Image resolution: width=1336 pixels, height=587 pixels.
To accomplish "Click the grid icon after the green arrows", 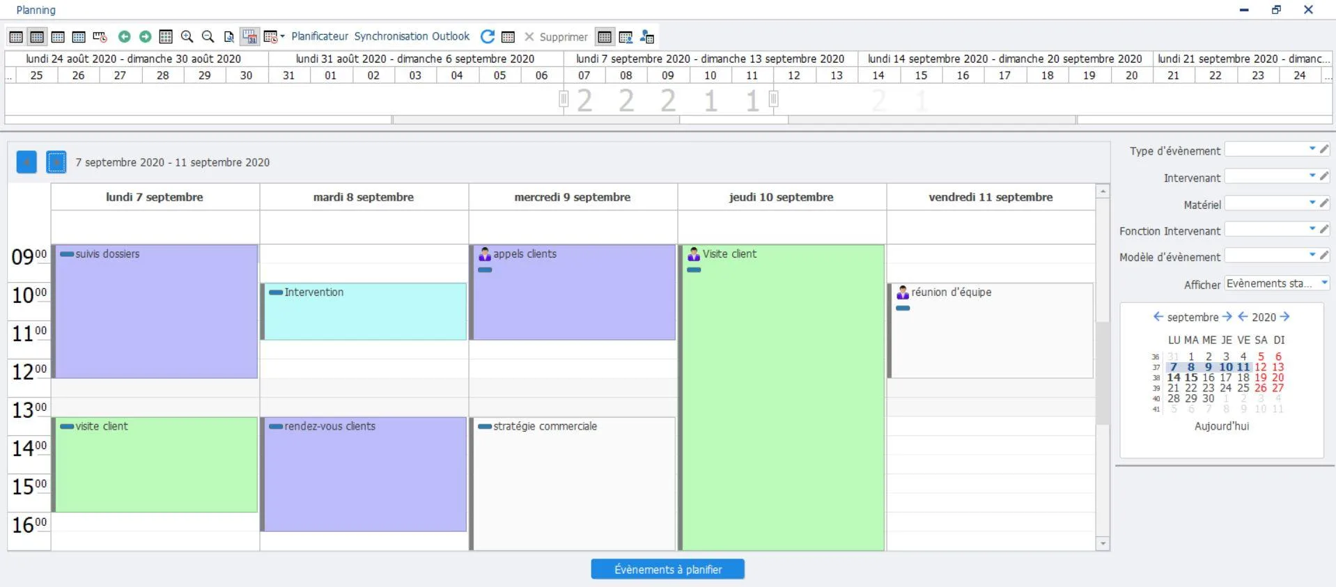I will (x=166, y=37).
